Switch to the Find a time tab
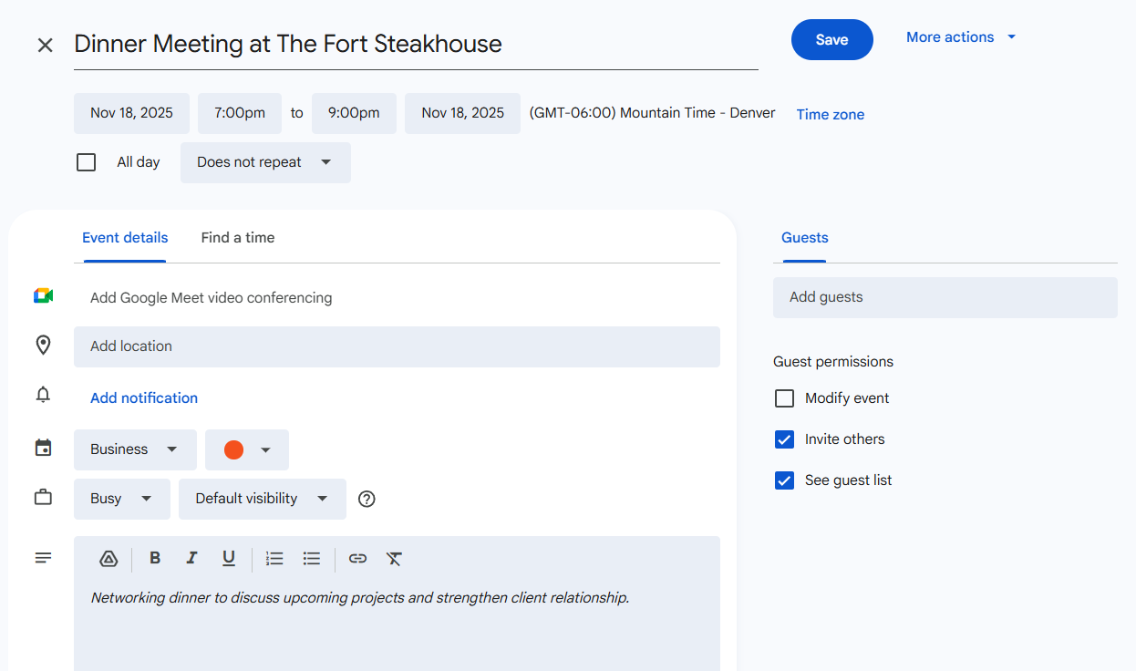This screenshot has height=671, width=1136. [237, 238]
